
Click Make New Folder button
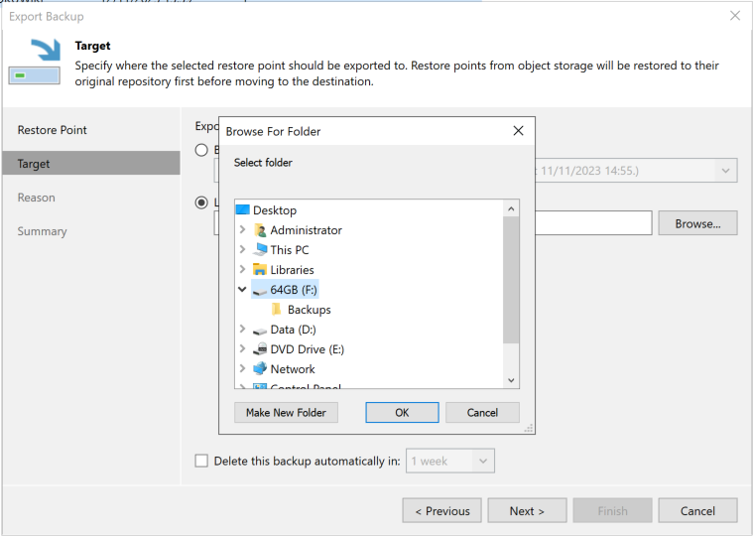286,413
